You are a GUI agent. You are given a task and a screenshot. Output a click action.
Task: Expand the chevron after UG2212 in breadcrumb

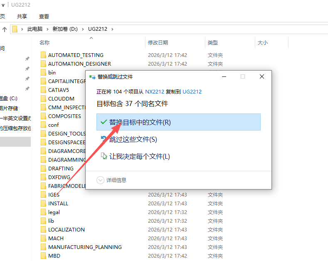click(x=112, y=29)
